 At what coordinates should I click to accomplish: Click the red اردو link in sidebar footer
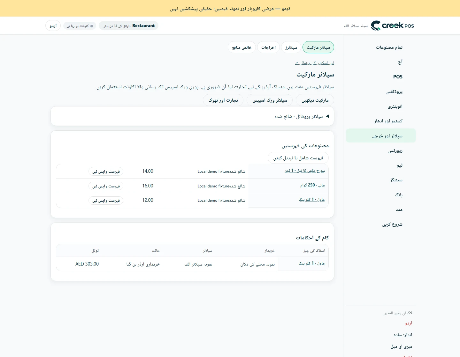[x=409, y=323]
